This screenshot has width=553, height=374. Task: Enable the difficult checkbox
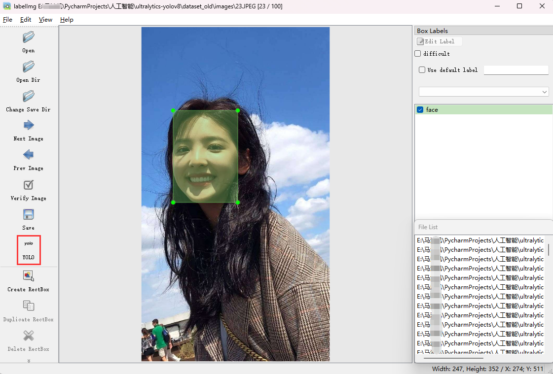tap(418, 54)
